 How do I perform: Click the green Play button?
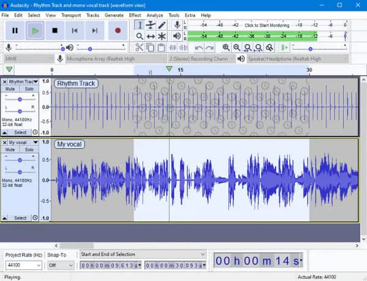(35, 31)
